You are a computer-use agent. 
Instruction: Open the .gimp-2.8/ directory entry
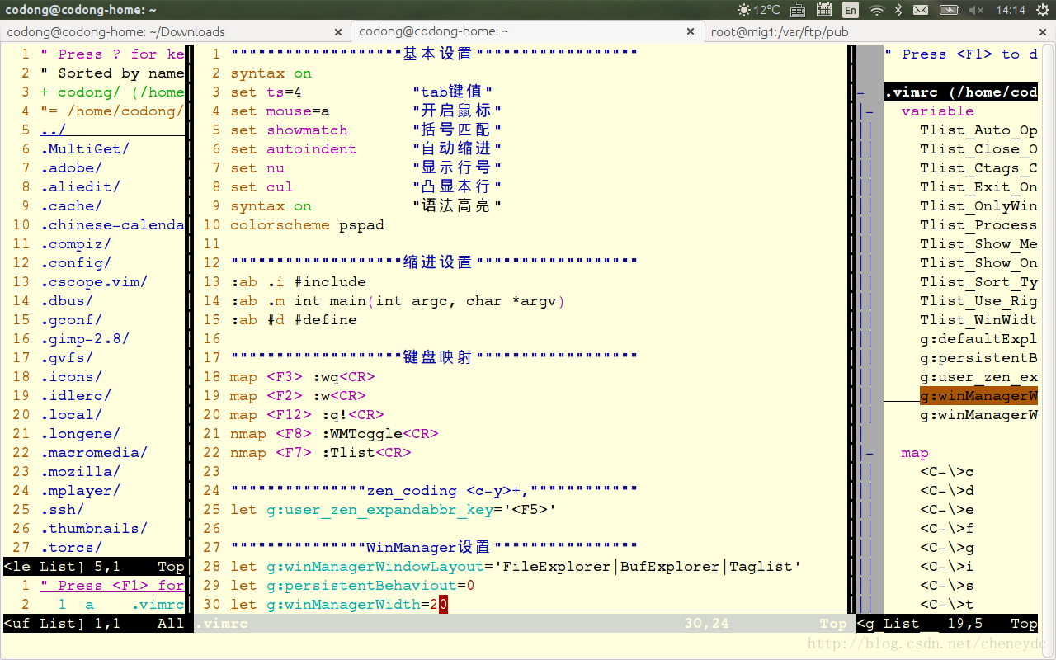click(85, 339)
